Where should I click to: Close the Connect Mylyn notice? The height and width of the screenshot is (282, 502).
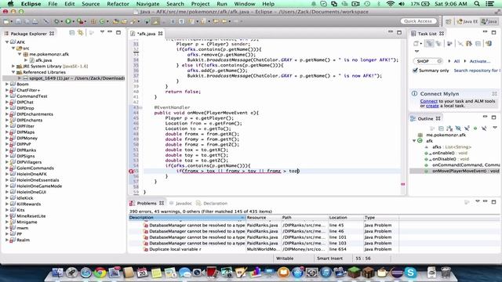tap(494, 94)
